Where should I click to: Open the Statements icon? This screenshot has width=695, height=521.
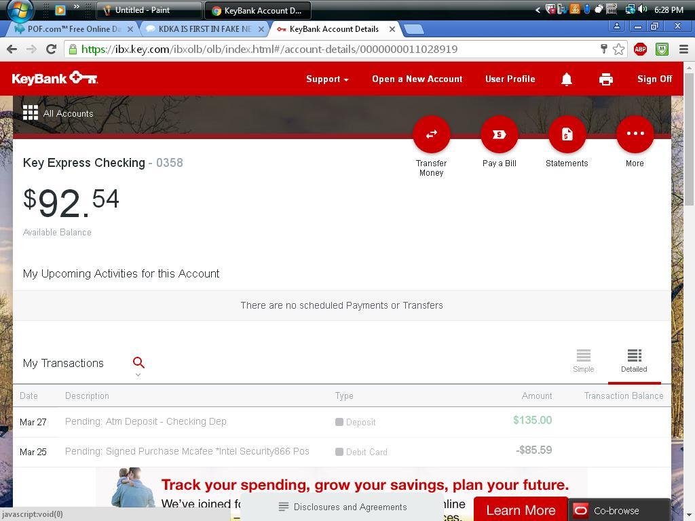(x=567, y=134)
